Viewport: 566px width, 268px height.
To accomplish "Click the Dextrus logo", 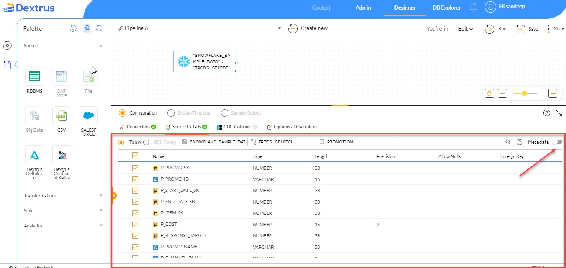I will 28,8.
